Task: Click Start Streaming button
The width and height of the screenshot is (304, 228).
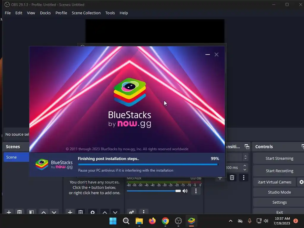Action: coord(279,159)
